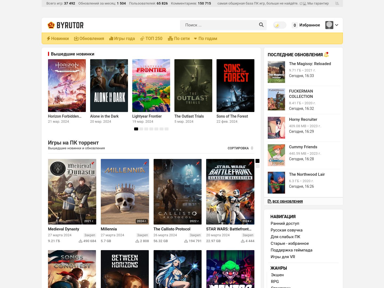
Task: Open the user avatar dropdown arrow
Action: click(x=337, y=25)
